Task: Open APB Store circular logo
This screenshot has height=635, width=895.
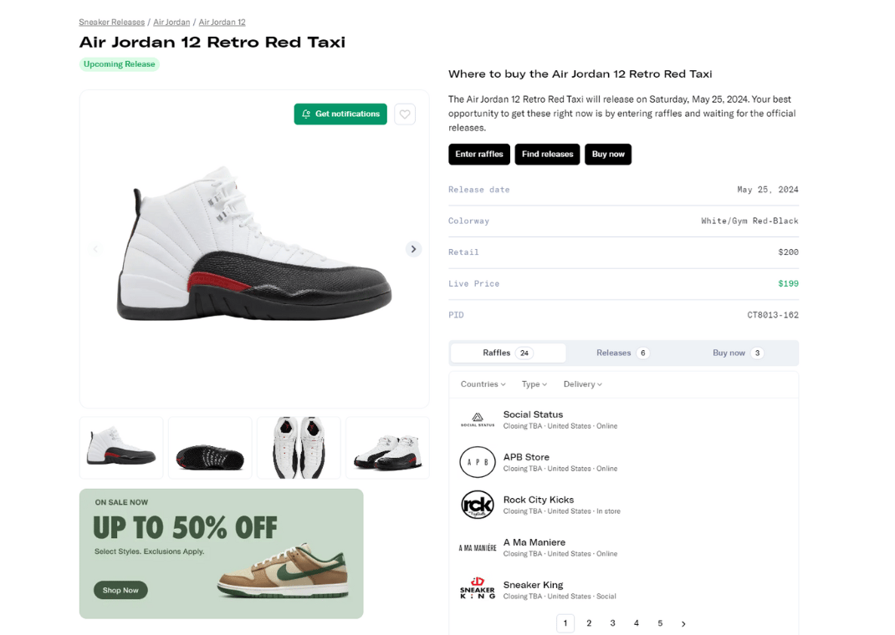Action: (478, 462)
